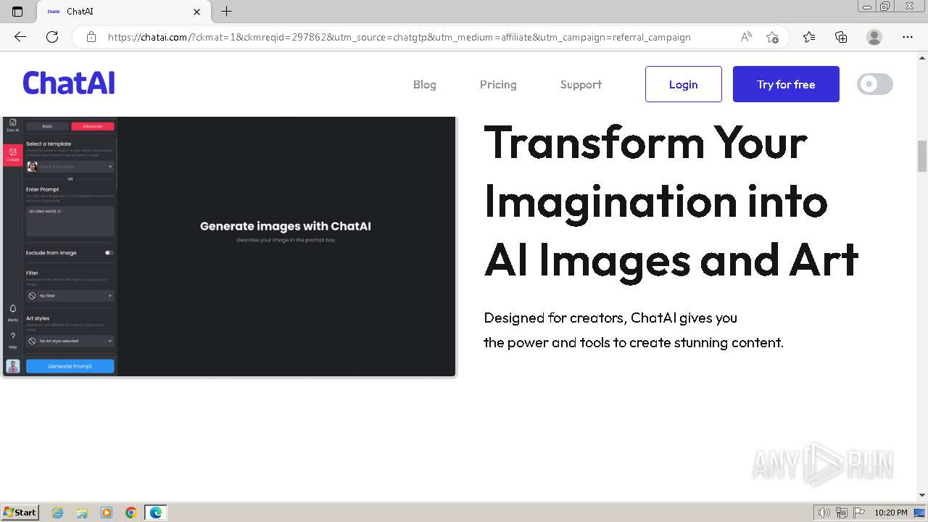The image size is (928, 522).
Task: Launch Internet Explorer from taskbar
Action: click(x=58, y=513)
